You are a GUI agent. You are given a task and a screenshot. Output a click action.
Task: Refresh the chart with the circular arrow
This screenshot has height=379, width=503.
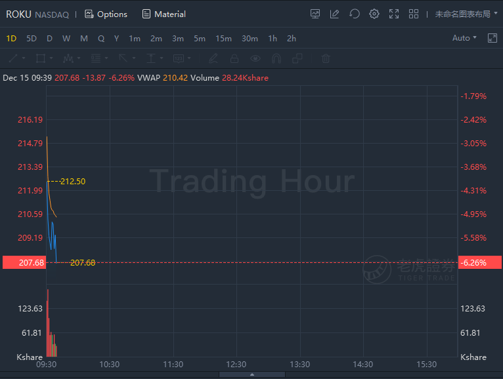pyautogui.click(x=355, y=14)
